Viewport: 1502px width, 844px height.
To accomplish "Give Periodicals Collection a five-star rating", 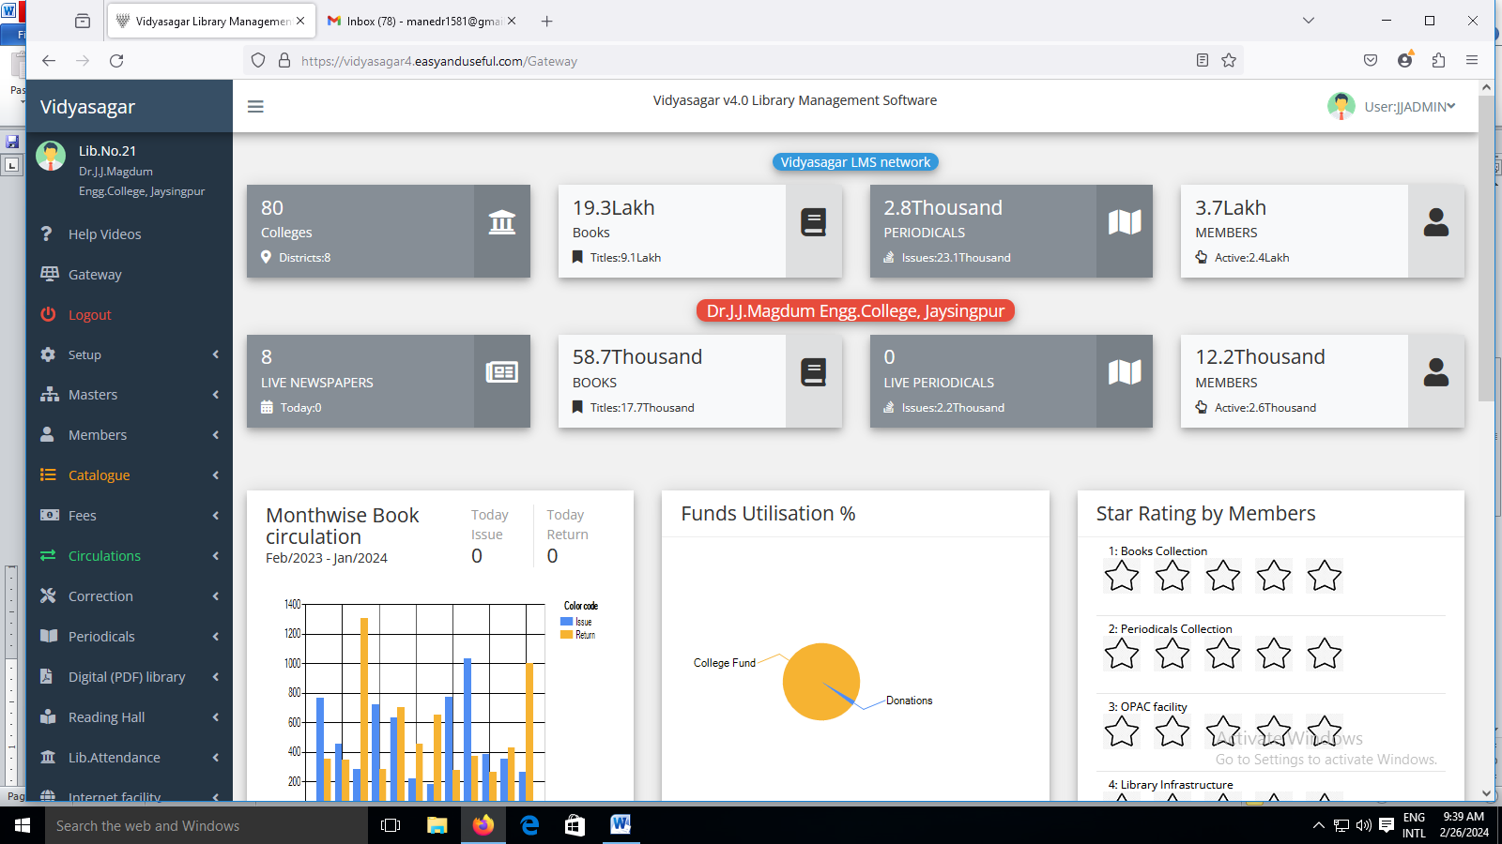I will click(1325, 654).
